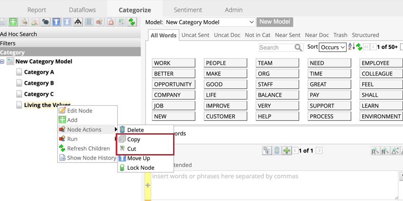Click the New Model button

(x=275, y=22)
